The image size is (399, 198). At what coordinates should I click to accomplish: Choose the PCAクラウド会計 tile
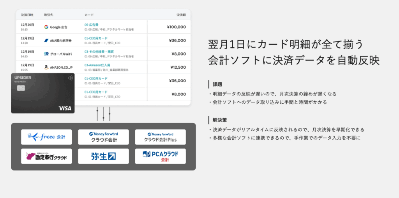coord(160,156)
